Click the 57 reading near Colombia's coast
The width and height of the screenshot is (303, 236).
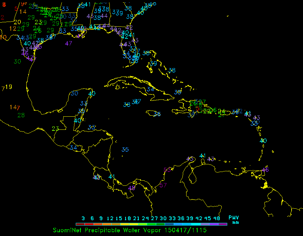coord(163,185)
